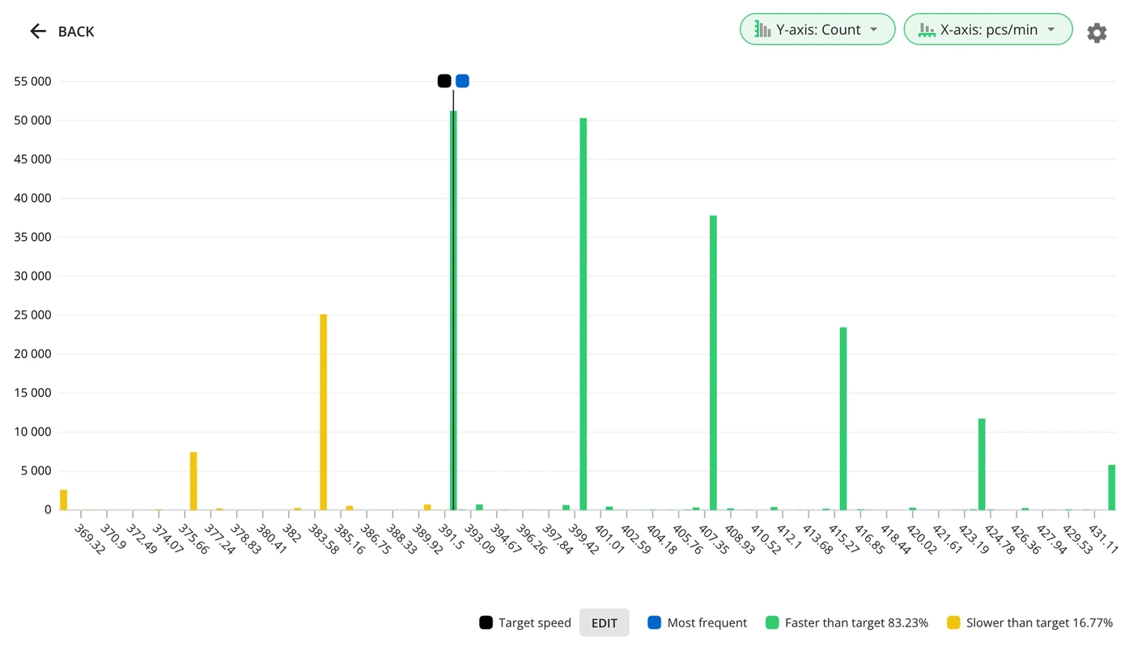Click the yellow bar near 383.58
Image resolution: width=1133 pixels, height=650 pixels.
[x=324, y=412]
